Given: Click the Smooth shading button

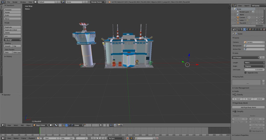Looking at the screenshot, I should click(x=8, y=46).
